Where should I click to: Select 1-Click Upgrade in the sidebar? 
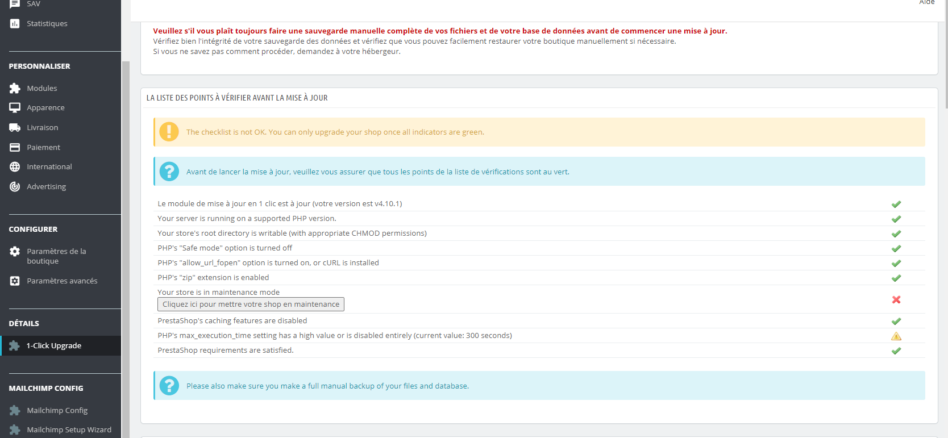pyautogui.click(x=60, y=345)
